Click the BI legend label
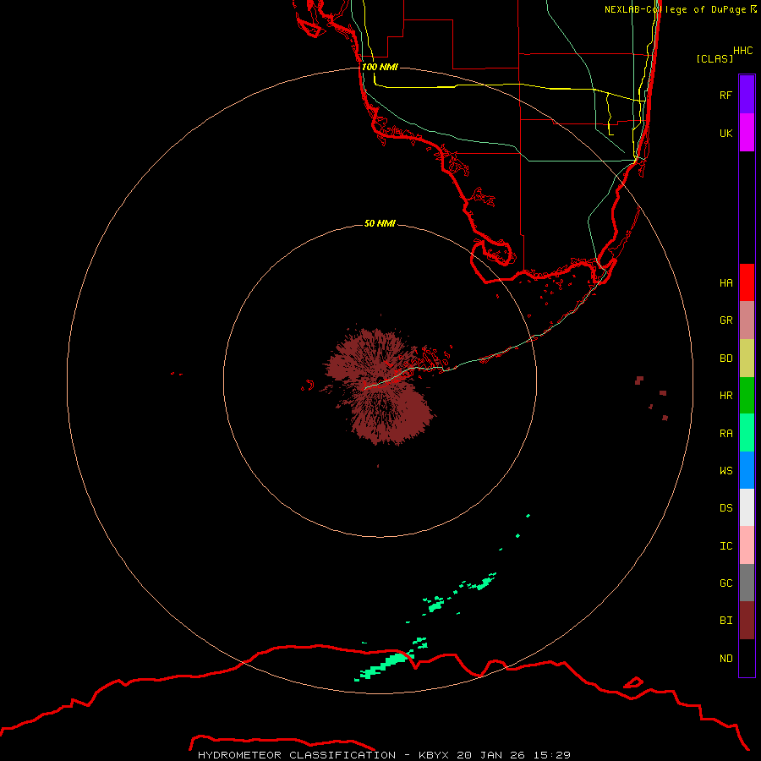 coord(725,621)
